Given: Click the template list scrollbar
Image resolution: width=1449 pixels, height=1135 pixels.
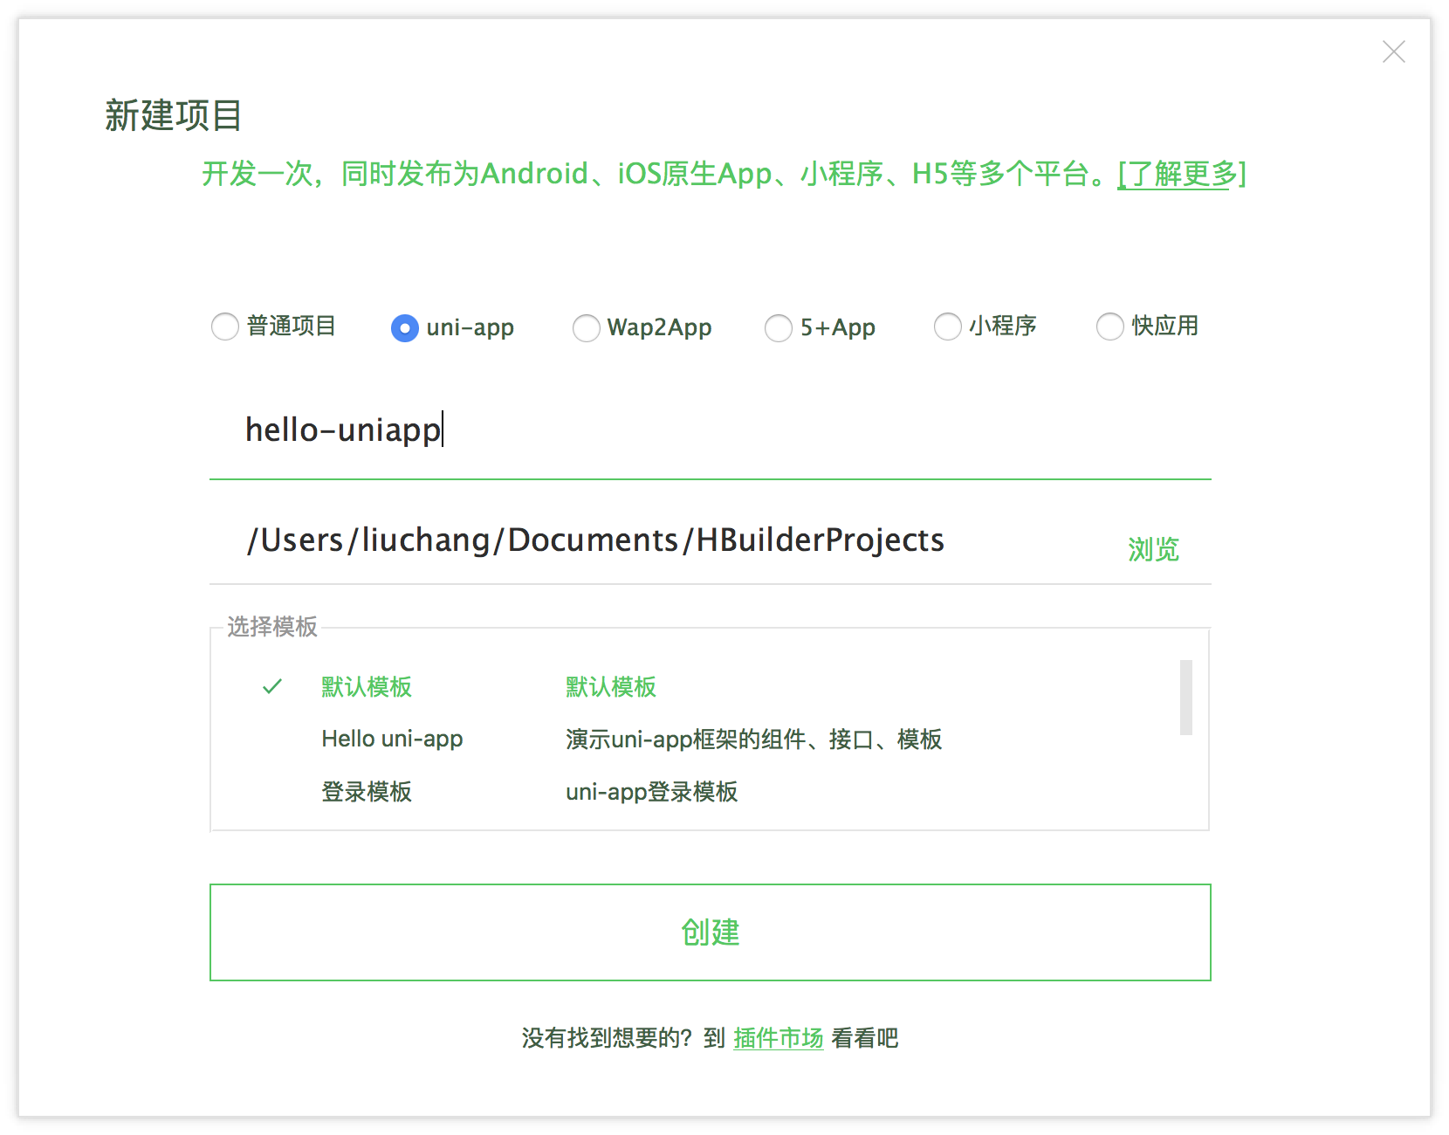Looking at the screenshot, I should 1186,698.
